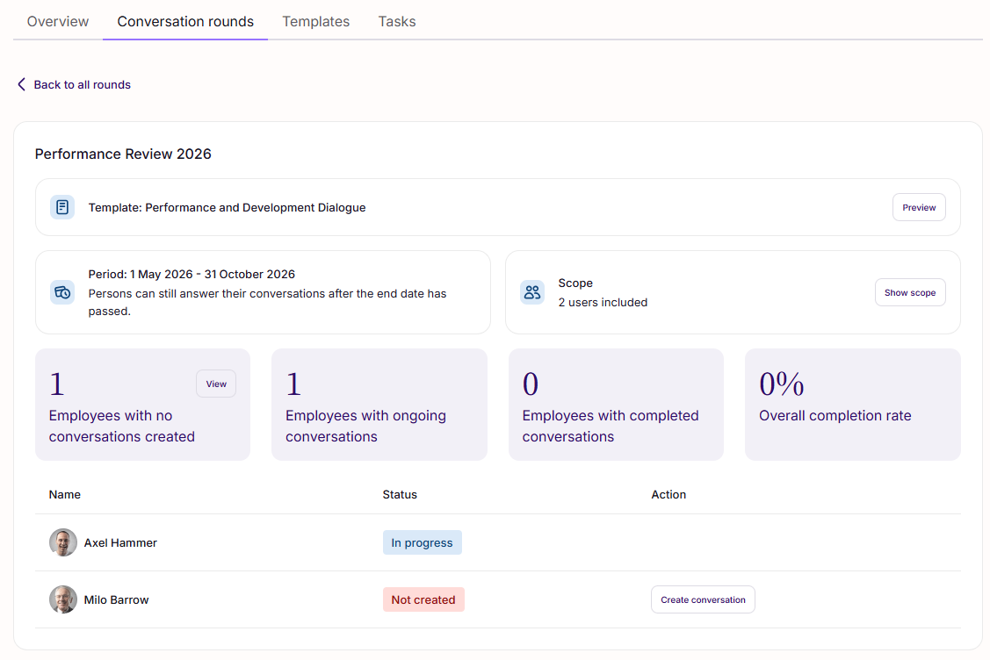Show scope of included users
Screen dimensions: 990x660
(910, 292)
